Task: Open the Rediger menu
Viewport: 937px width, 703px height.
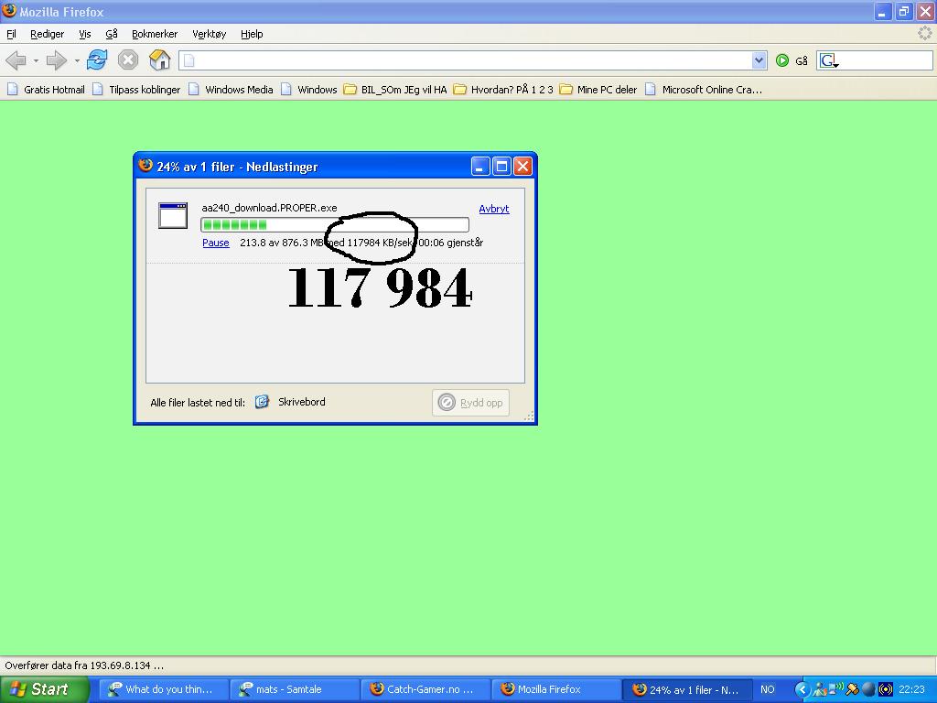Action: [x=48, y=34]
